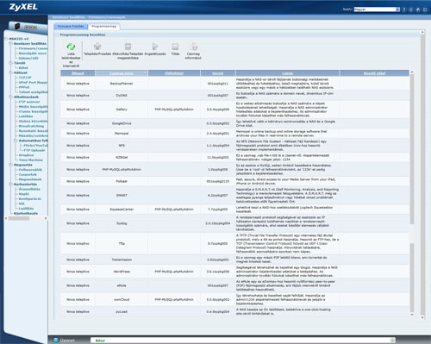This screenshot has width=431, height=344.
Task: Open Dropbox in sidebar tree
Action: (x=26, y=155)
